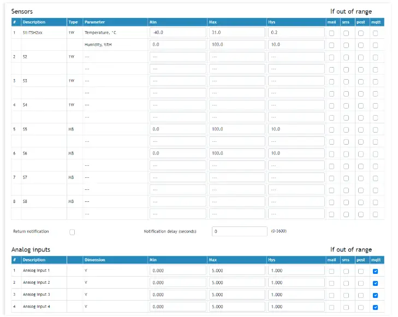
Task: Toggle mqtt alert for S1 Humidity row
Action: [x=375, y=45]
